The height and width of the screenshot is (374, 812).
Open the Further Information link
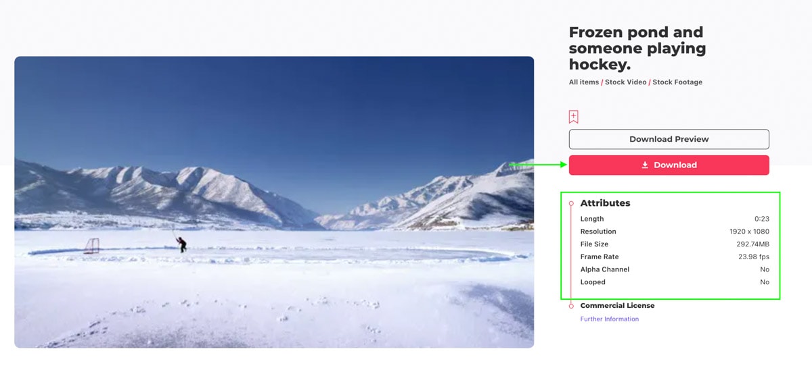pyautogui.click(x=609, y=319)
